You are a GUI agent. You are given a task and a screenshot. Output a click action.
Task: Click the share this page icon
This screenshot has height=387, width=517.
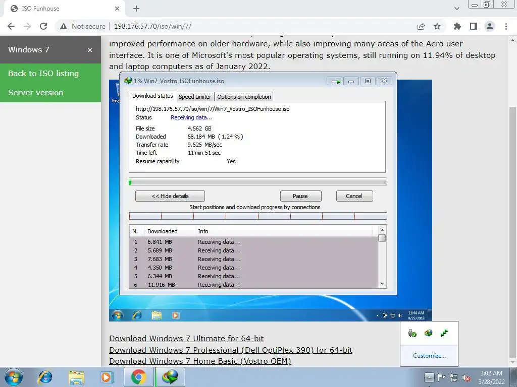coord(421,26)
